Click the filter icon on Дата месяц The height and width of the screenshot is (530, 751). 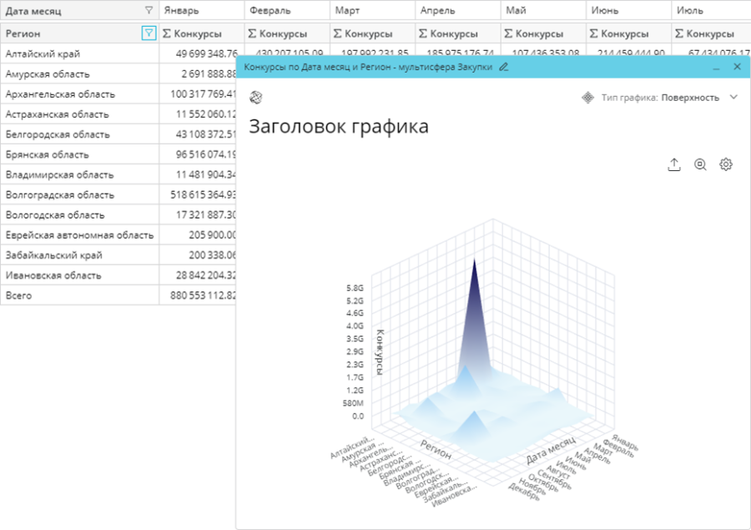click(149, 11)
